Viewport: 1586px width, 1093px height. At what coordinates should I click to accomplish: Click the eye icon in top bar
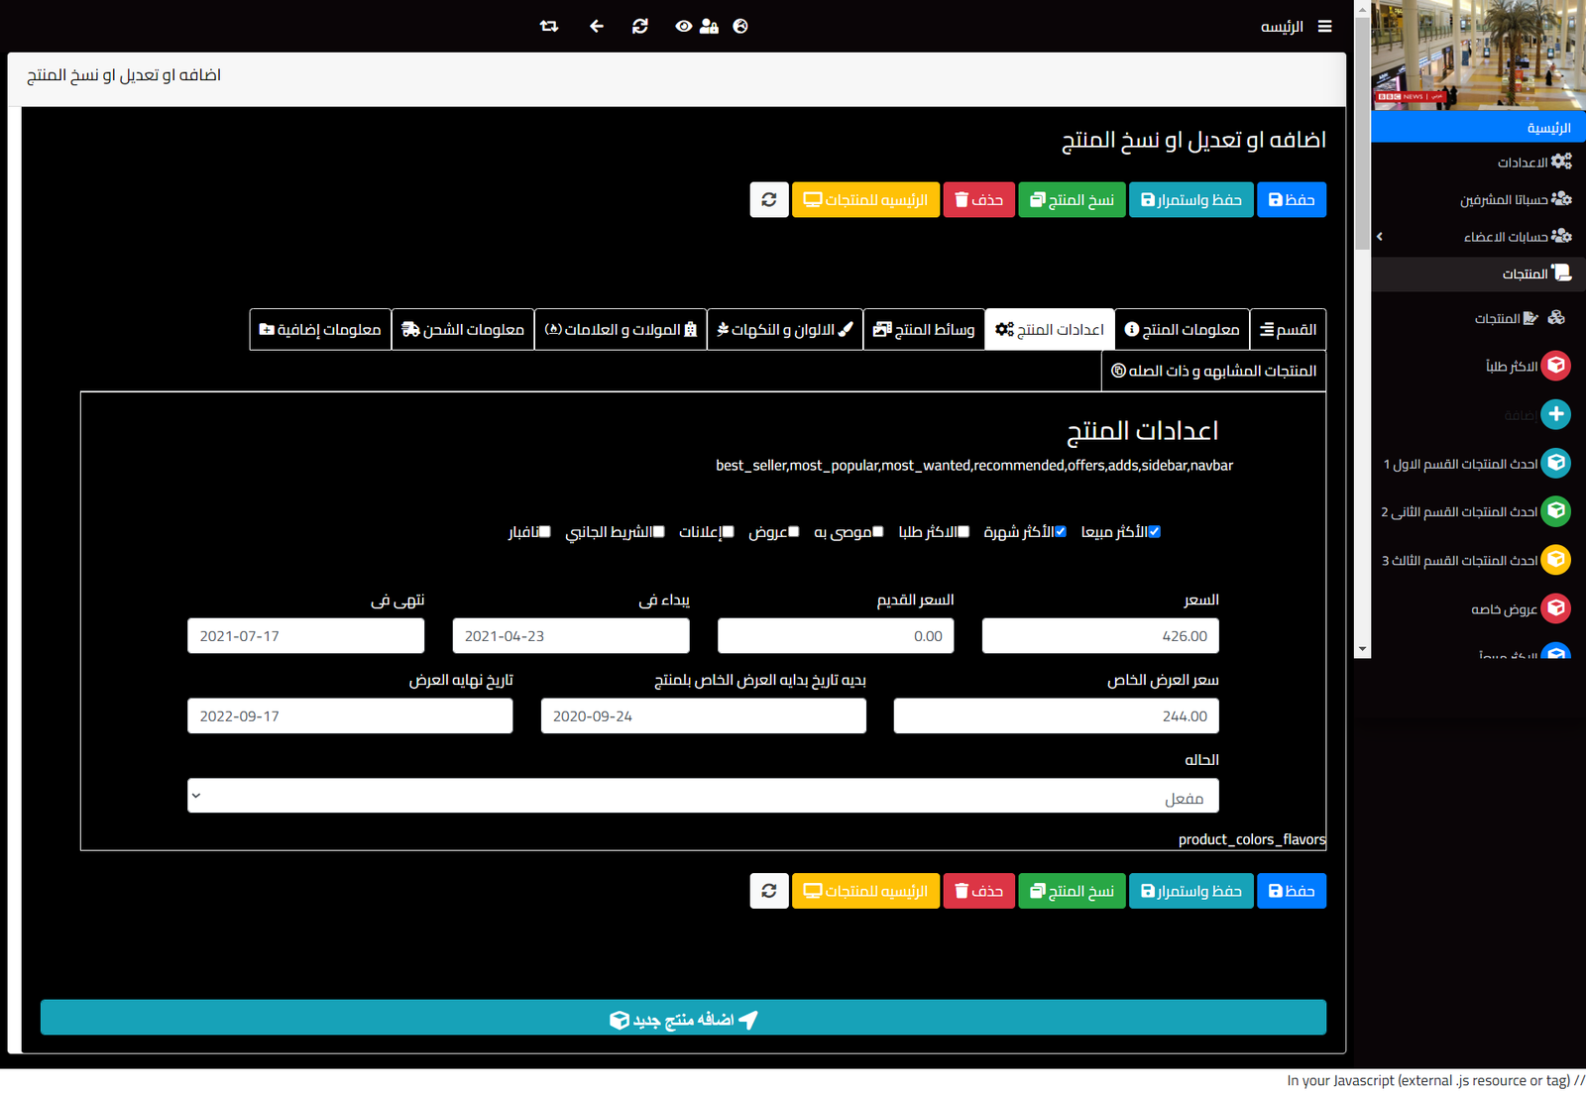pyautogui.click(x=683, y=27)
